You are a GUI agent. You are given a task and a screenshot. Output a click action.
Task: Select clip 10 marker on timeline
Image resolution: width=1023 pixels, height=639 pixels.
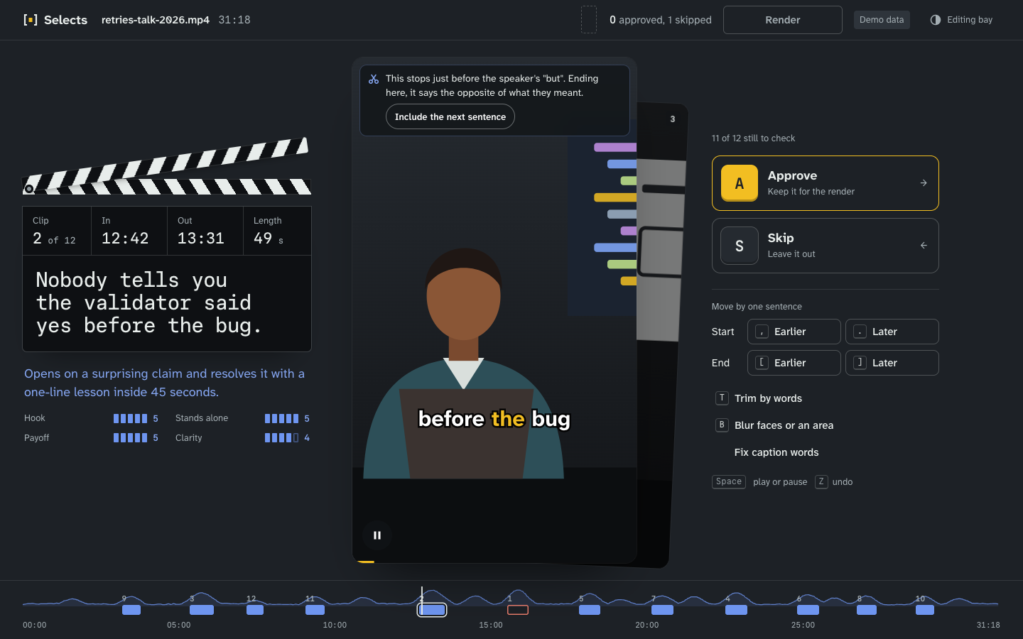point(925,610)
